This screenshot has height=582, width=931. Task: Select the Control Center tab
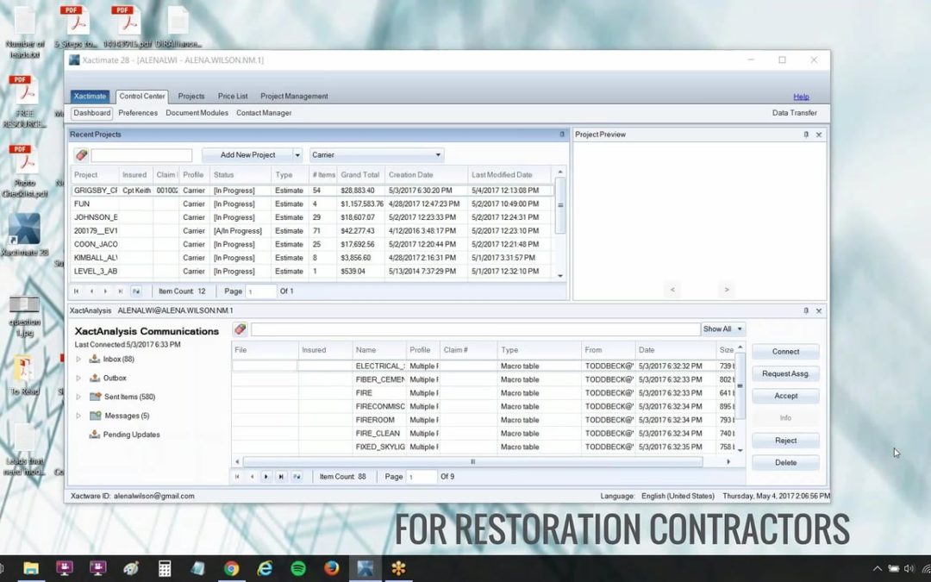coord(142,97)
